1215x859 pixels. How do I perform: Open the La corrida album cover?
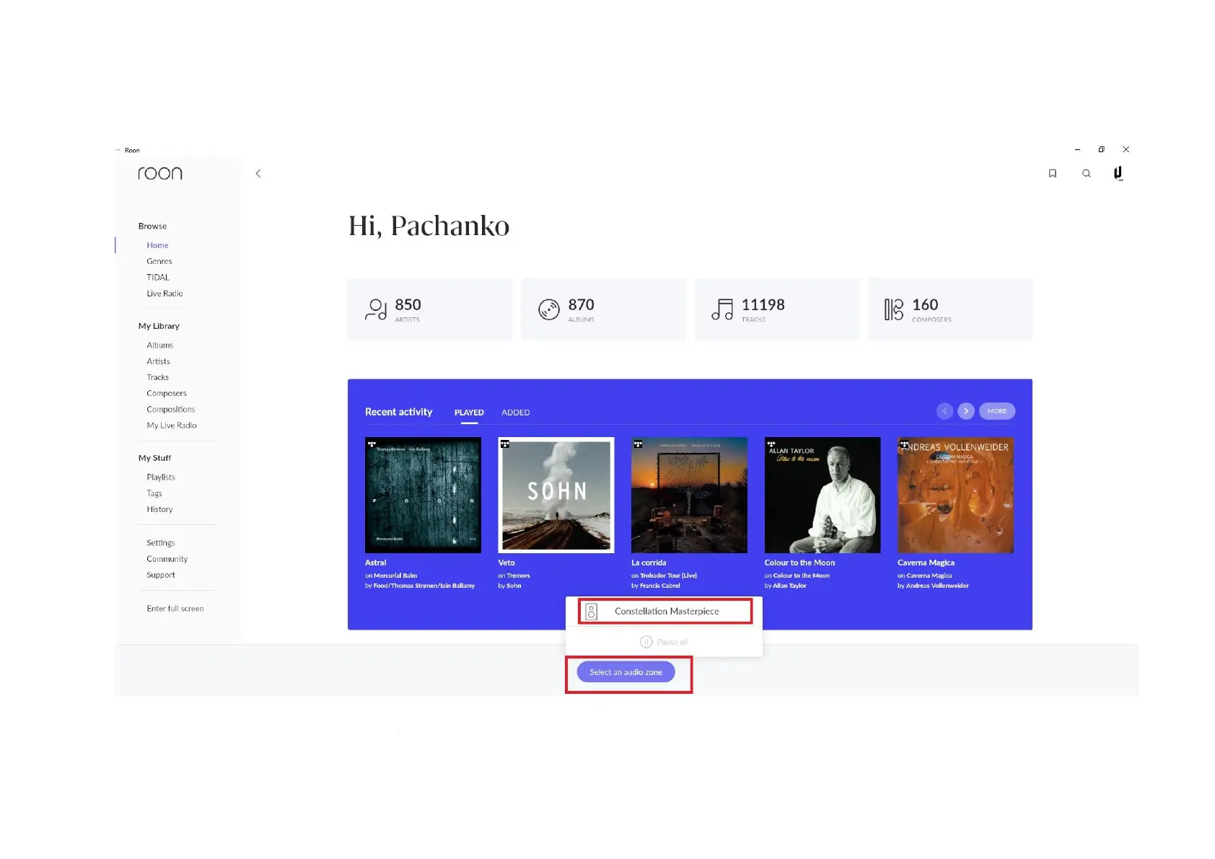coord(689,495)
